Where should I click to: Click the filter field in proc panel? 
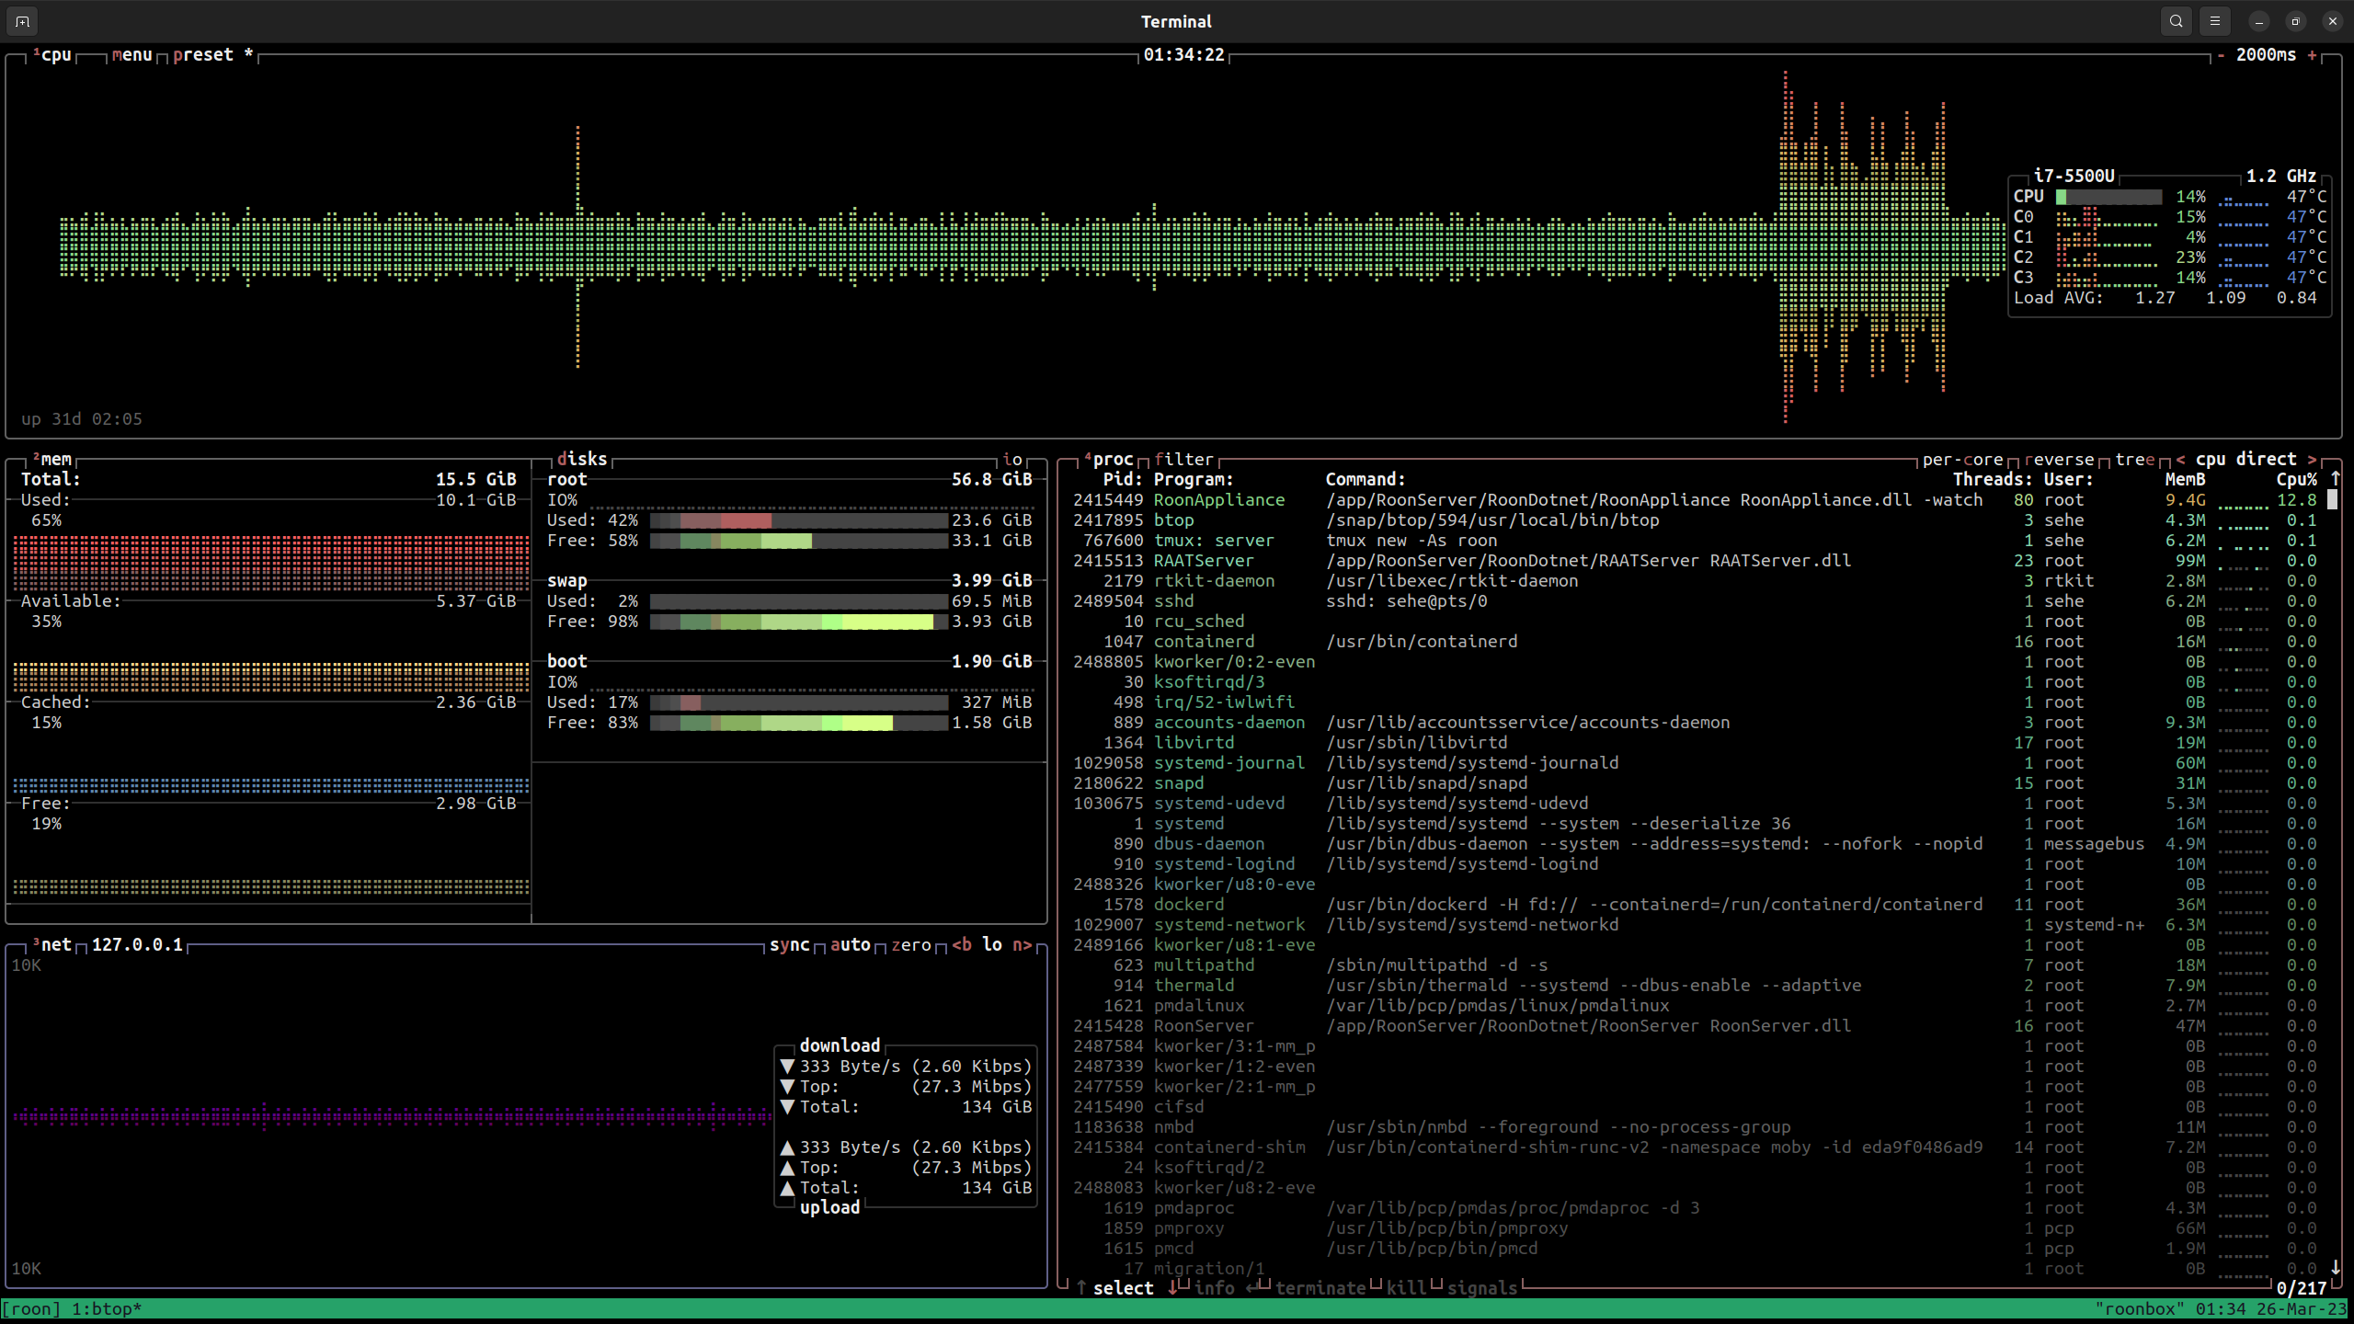tap(1183, 460)
